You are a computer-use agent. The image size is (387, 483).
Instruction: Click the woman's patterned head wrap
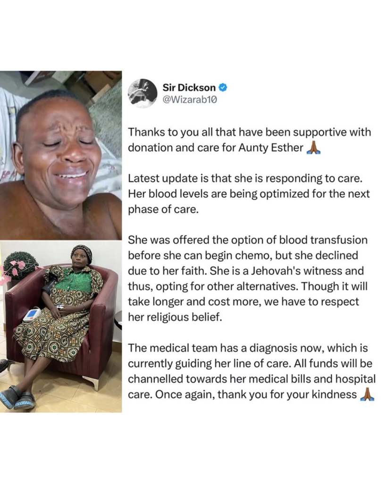click(81, 252)
